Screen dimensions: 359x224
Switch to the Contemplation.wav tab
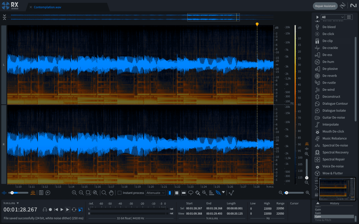click(48, 7)
